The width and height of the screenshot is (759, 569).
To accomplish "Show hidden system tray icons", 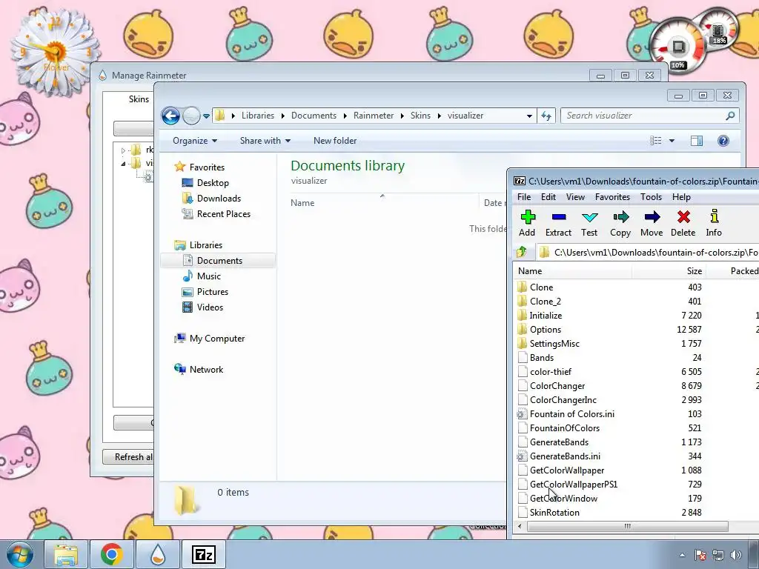I will [x=682, y=555].
